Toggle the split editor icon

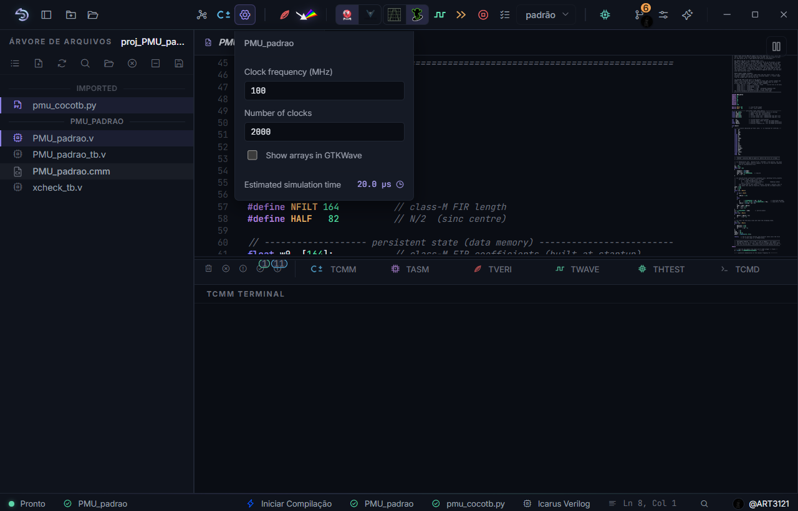click(776, 46)
